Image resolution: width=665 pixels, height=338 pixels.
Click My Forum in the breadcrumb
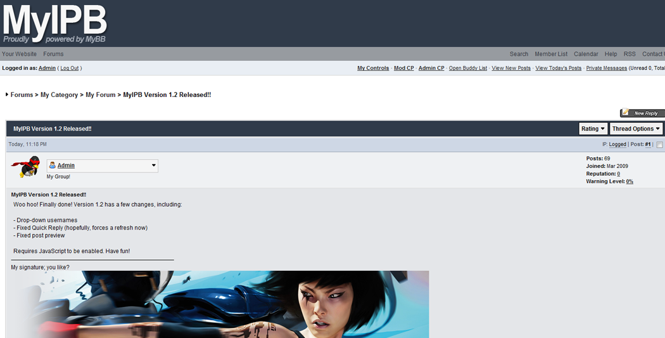pos(101,94)
